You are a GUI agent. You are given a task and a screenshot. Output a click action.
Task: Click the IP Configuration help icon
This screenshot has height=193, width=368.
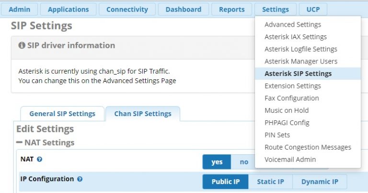pyautogui.click(x=80, y=179)
